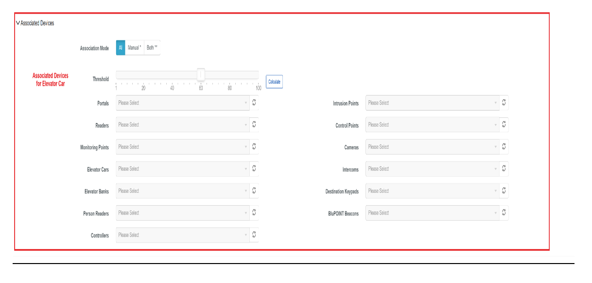This screenshot has width=592, height=283.
Task: Refresh the Monitoring Points list
Action: click(254, 147)
